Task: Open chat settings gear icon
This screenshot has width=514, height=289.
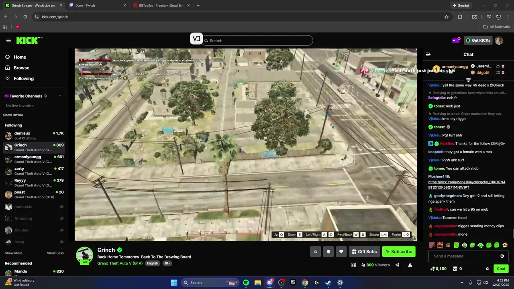Action: click(487, 269)
